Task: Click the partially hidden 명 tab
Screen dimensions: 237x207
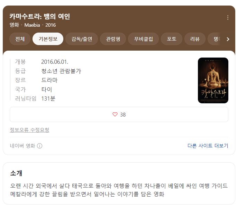Action: pyautogui.click(x=216, y=39)
